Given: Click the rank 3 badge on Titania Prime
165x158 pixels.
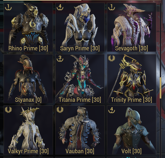Looking at the screenshot, I should pos(60,59).
